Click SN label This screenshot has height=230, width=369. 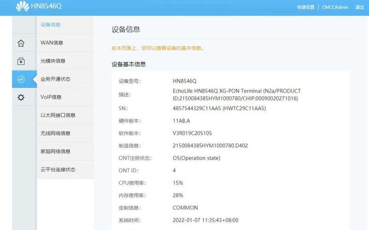(x=123, y=108)
